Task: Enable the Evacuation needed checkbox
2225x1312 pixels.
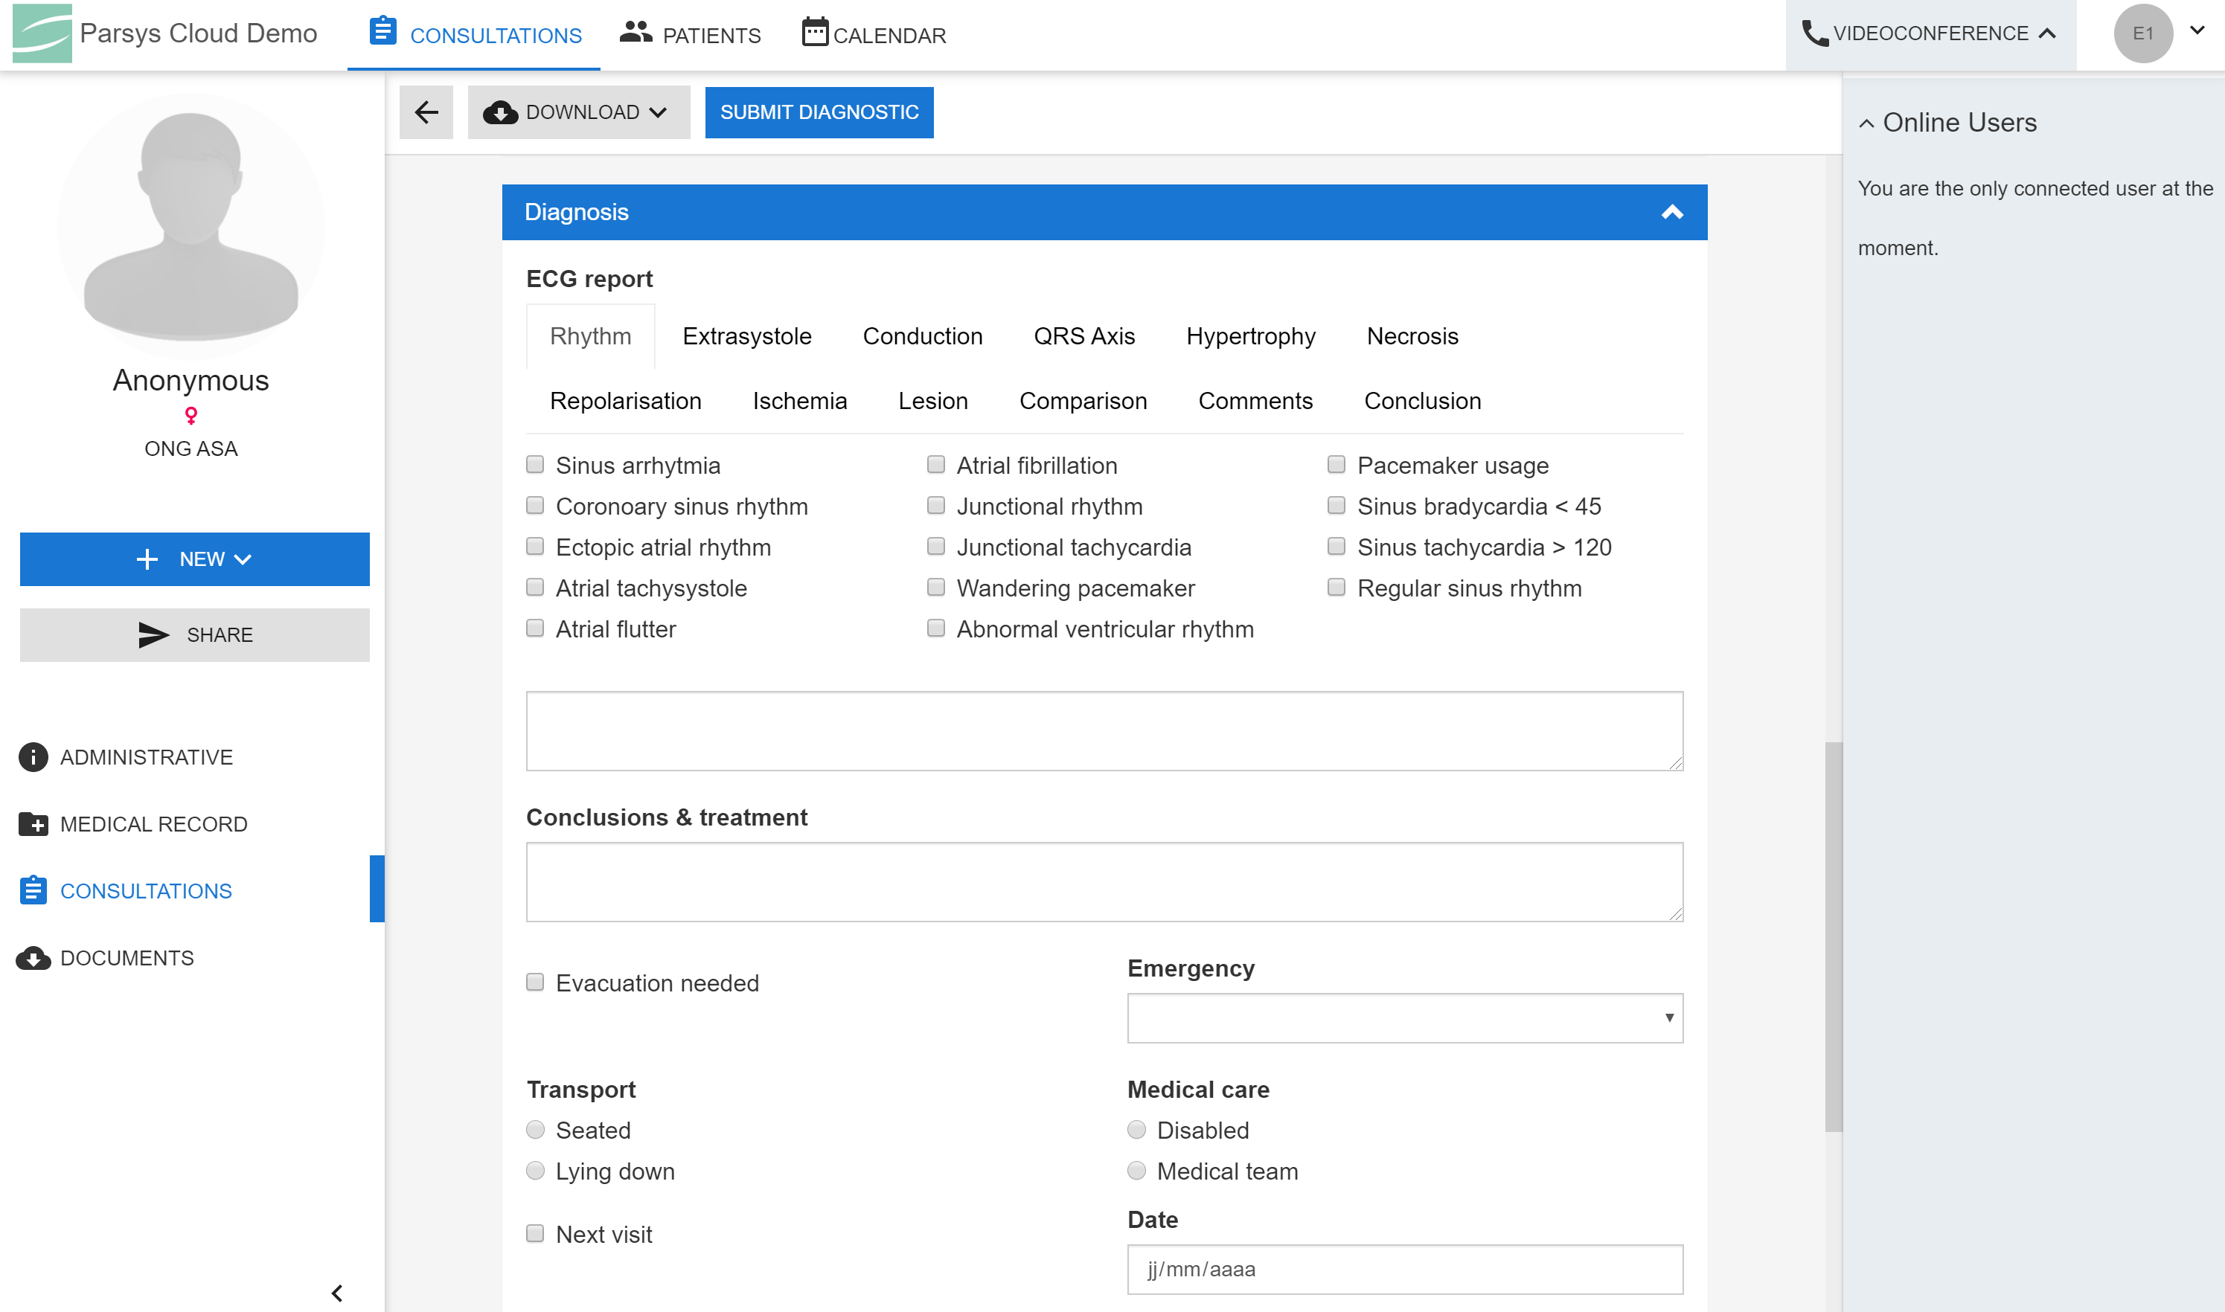Action: (x=535, y=983)
